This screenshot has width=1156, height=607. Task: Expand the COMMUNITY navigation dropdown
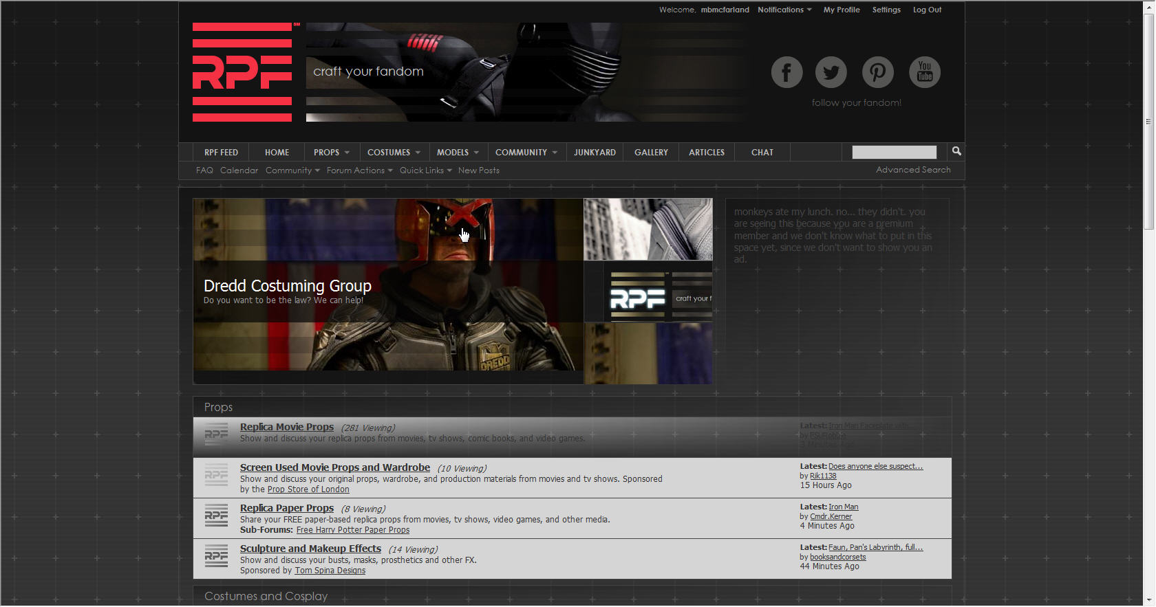[526, 153]
